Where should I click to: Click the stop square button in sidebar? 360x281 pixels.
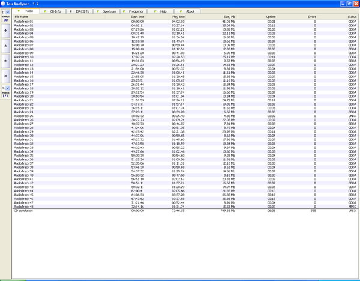(5, 76)
